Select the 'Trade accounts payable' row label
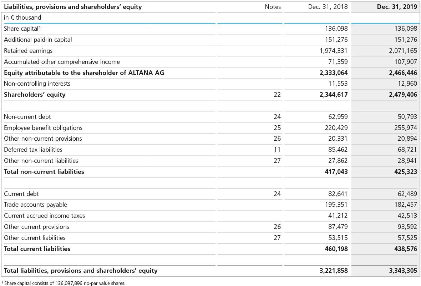The image size is (421, 286). (x=35, y=205)
